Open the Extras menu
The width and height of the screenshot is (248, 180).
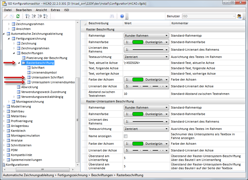click(55, 10)
